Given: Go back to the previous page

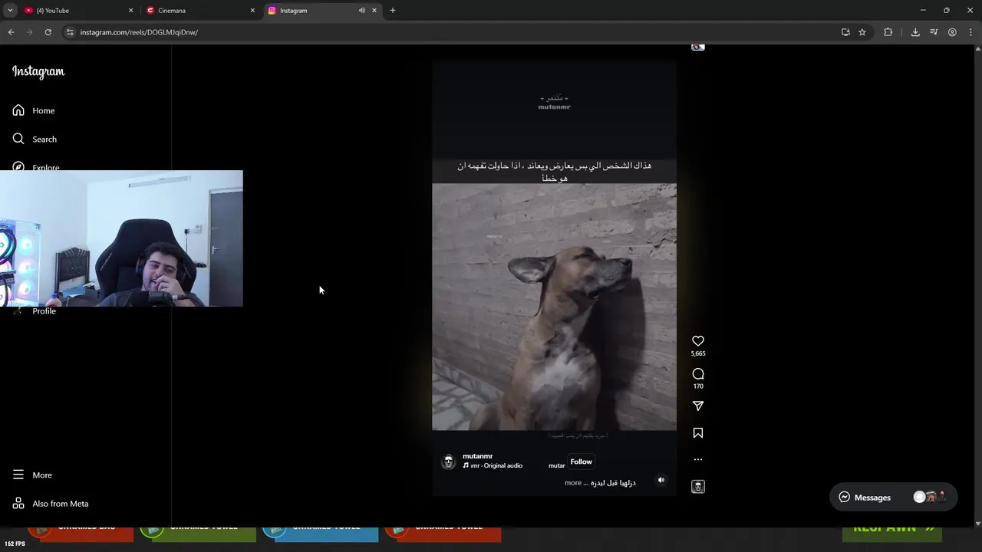Looking at the screenshot, I should (12, 32).
